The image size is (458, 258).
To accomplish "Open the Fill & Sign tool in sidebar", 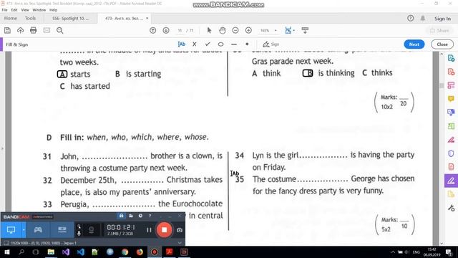I will point(451,181).
